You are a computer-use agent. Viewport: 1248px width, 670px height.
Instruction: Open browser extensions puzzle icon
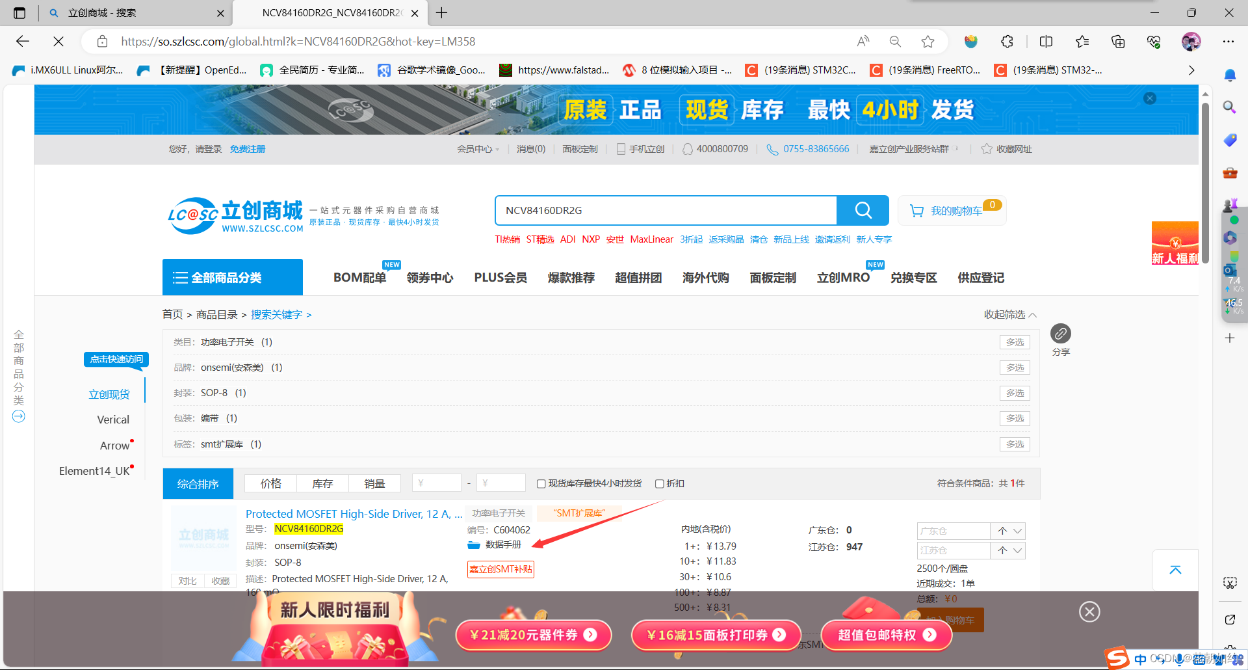(x=1007, y=42)
